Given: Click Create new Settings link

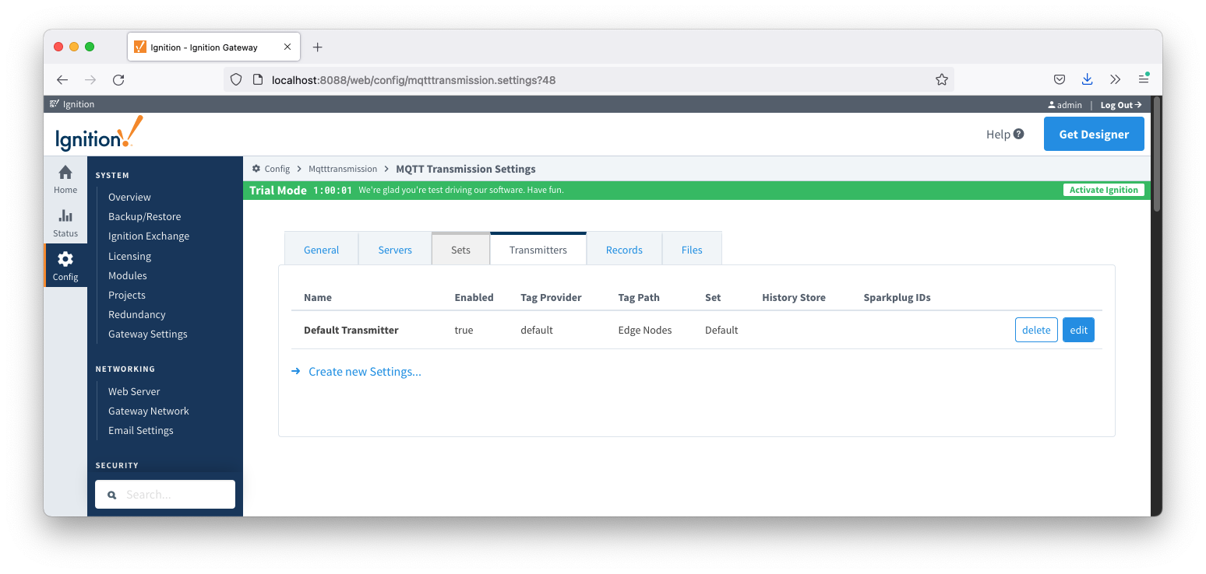Looking at the screenshot, I should pos(365,372).
